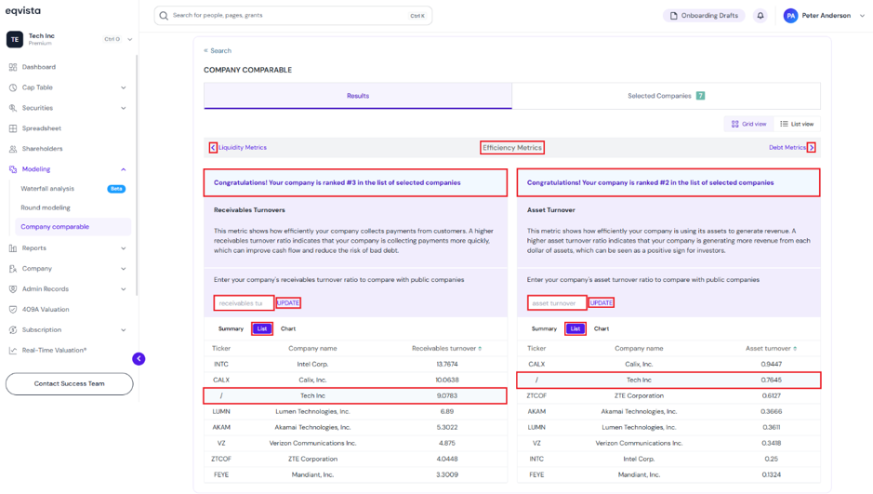Collapse the Modeling menu chevron
873x494 pixels.
tap(123, 169)
